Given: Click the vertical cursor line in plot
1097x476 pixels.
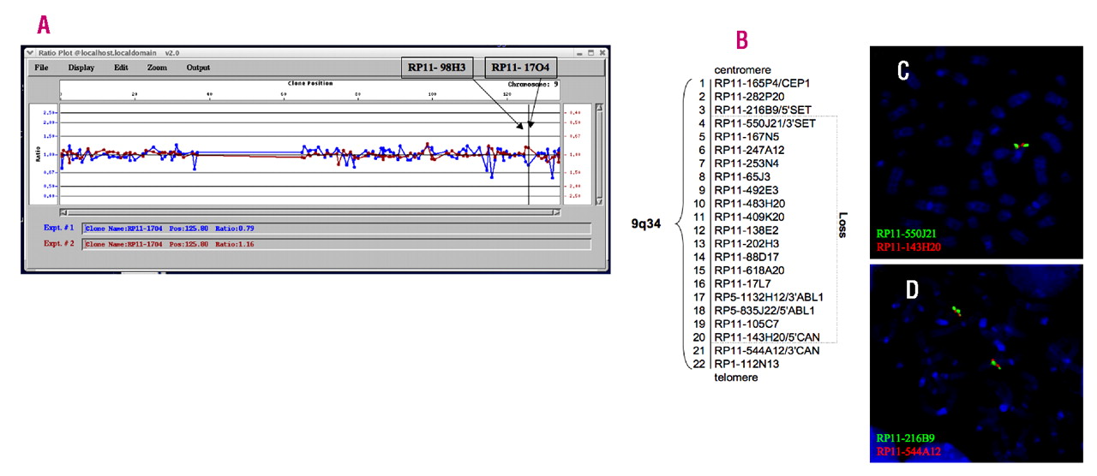Looking at the screenshot, I should point(529,171).
